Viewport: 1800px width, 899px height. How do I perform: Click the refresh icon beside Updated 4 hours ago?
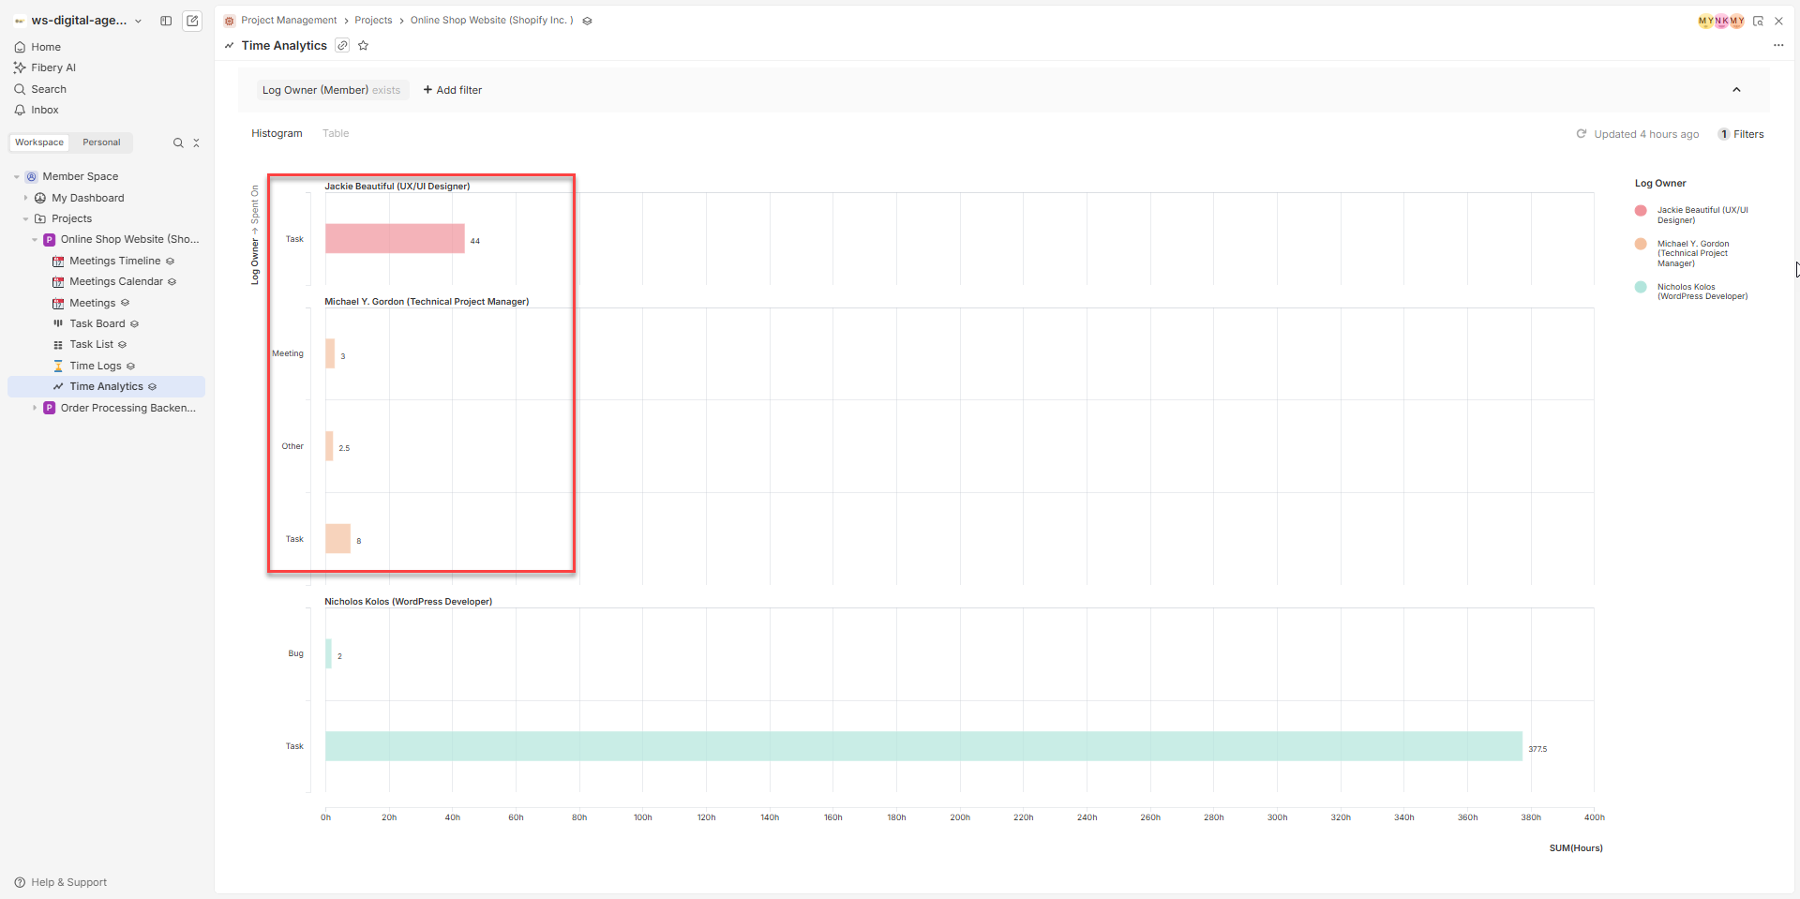click(x=1582, y=134)
